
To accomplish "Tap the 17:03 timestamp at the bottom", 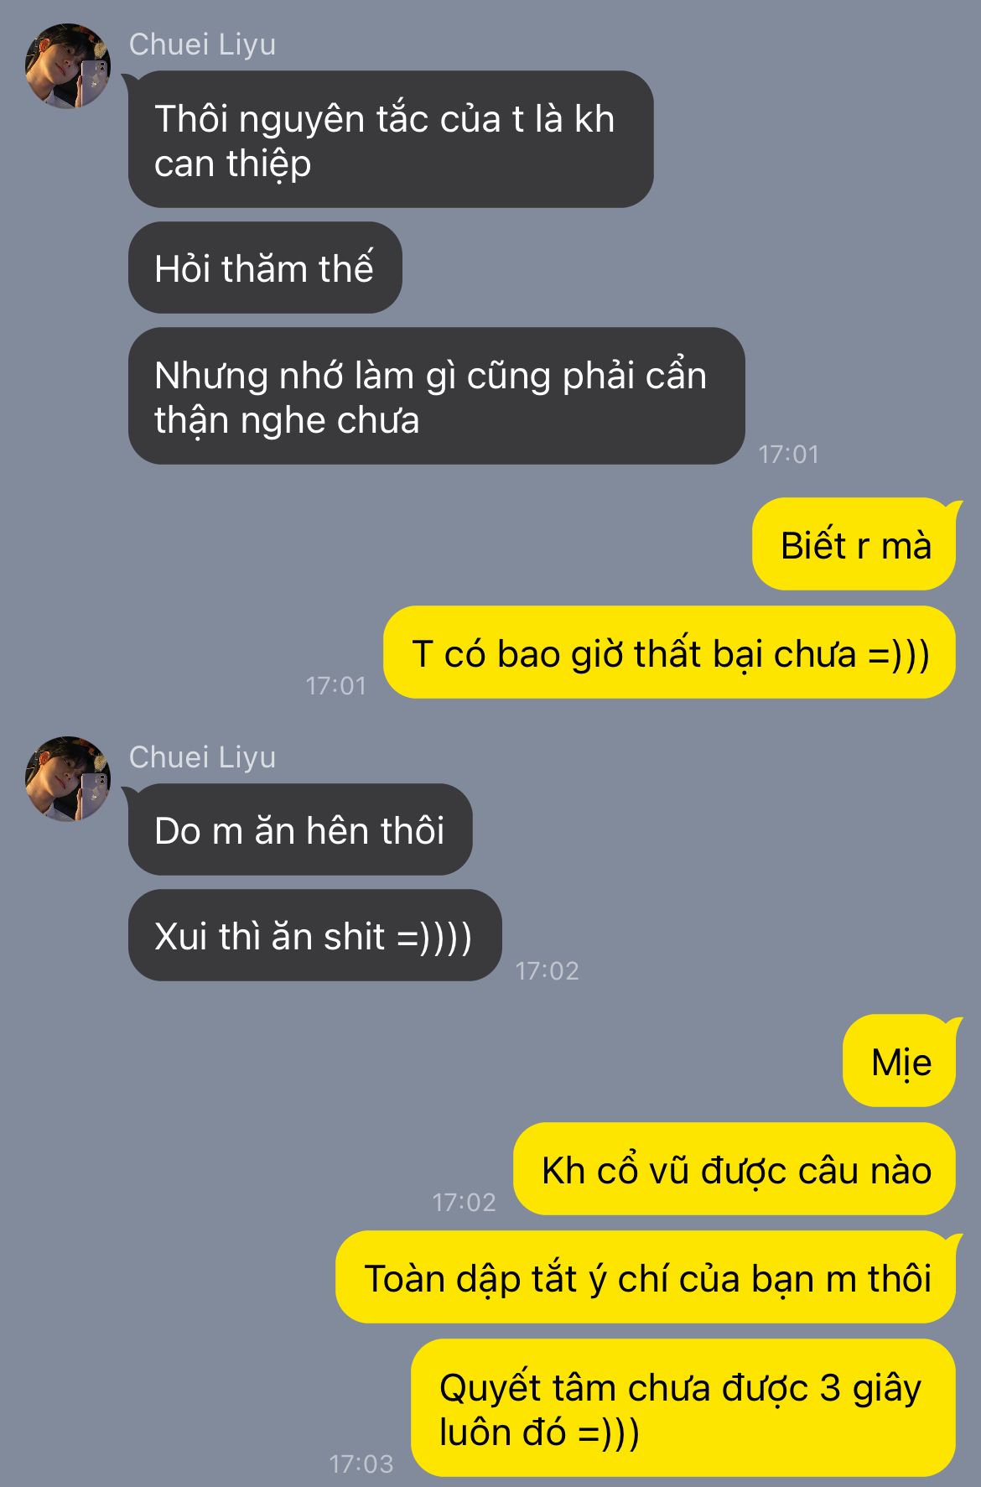I will pos(361,1464).
